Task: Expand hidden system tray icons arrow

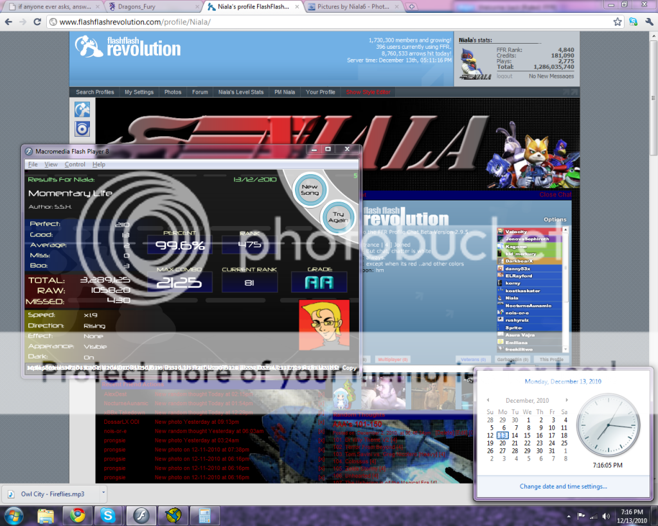Action: coord(569,516)
